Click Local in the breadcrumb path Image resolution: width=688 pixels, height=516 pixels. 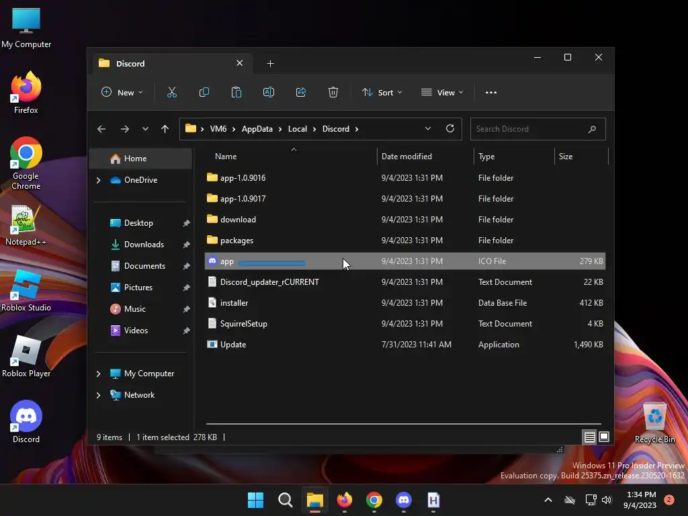(298, 129)
